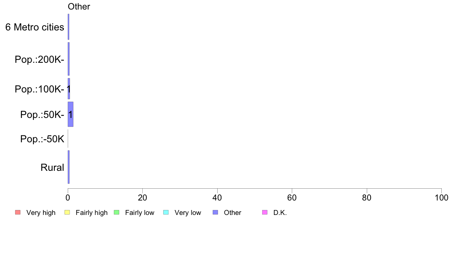Click the 6 Metro cities label

click(x=35, y=27)
